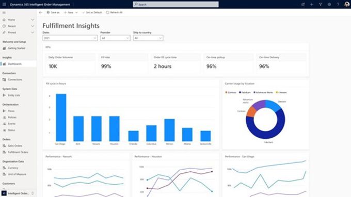Click the Orlando bar in chart
This screenshot has height=197, width=351.
click(x=133, y=136)
